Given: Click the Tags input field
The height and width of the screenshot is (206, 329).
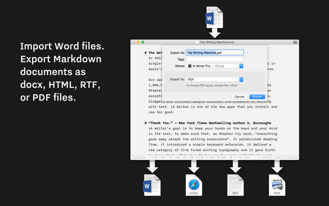Looking at the screenshot, I should tap(215, 59).
